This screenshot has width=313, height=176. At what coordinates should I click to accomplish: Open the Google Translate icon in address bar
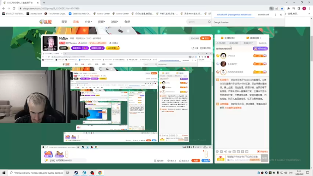tap(271, 9)
